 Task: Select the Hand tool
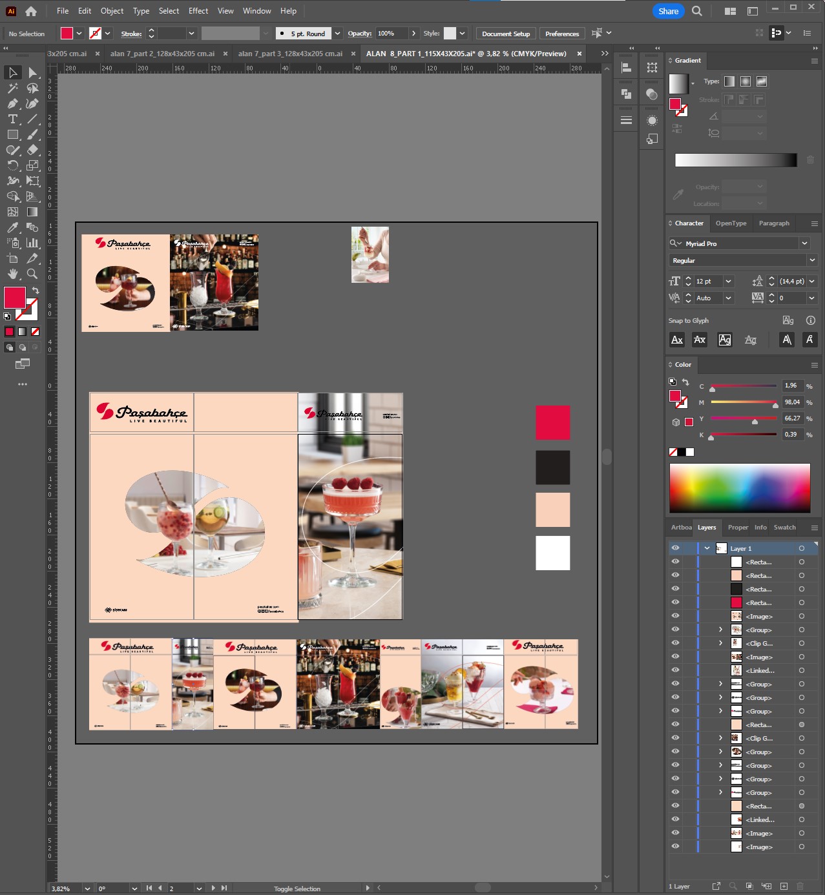[12, 274]
